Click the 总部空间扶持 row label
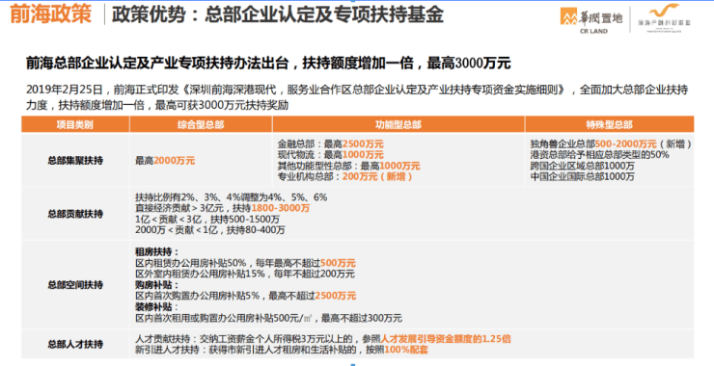 pyautogui.click(x=75, y=285)
